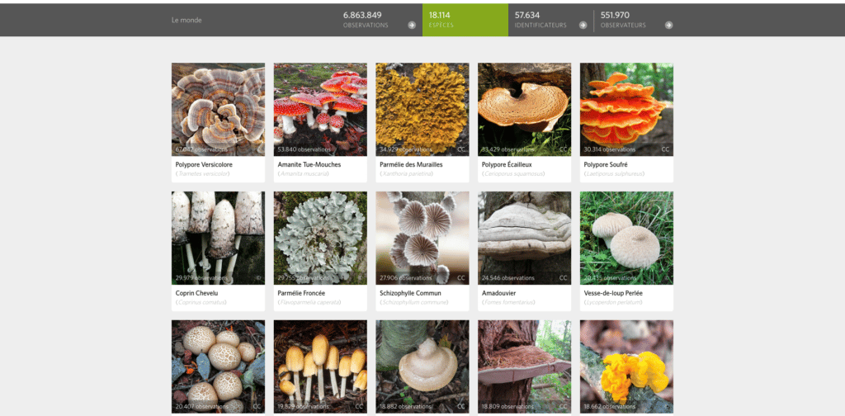Click scientific name Lycoperdon perlatum
The height and width of the screenshot is (416, 845).
613,302
